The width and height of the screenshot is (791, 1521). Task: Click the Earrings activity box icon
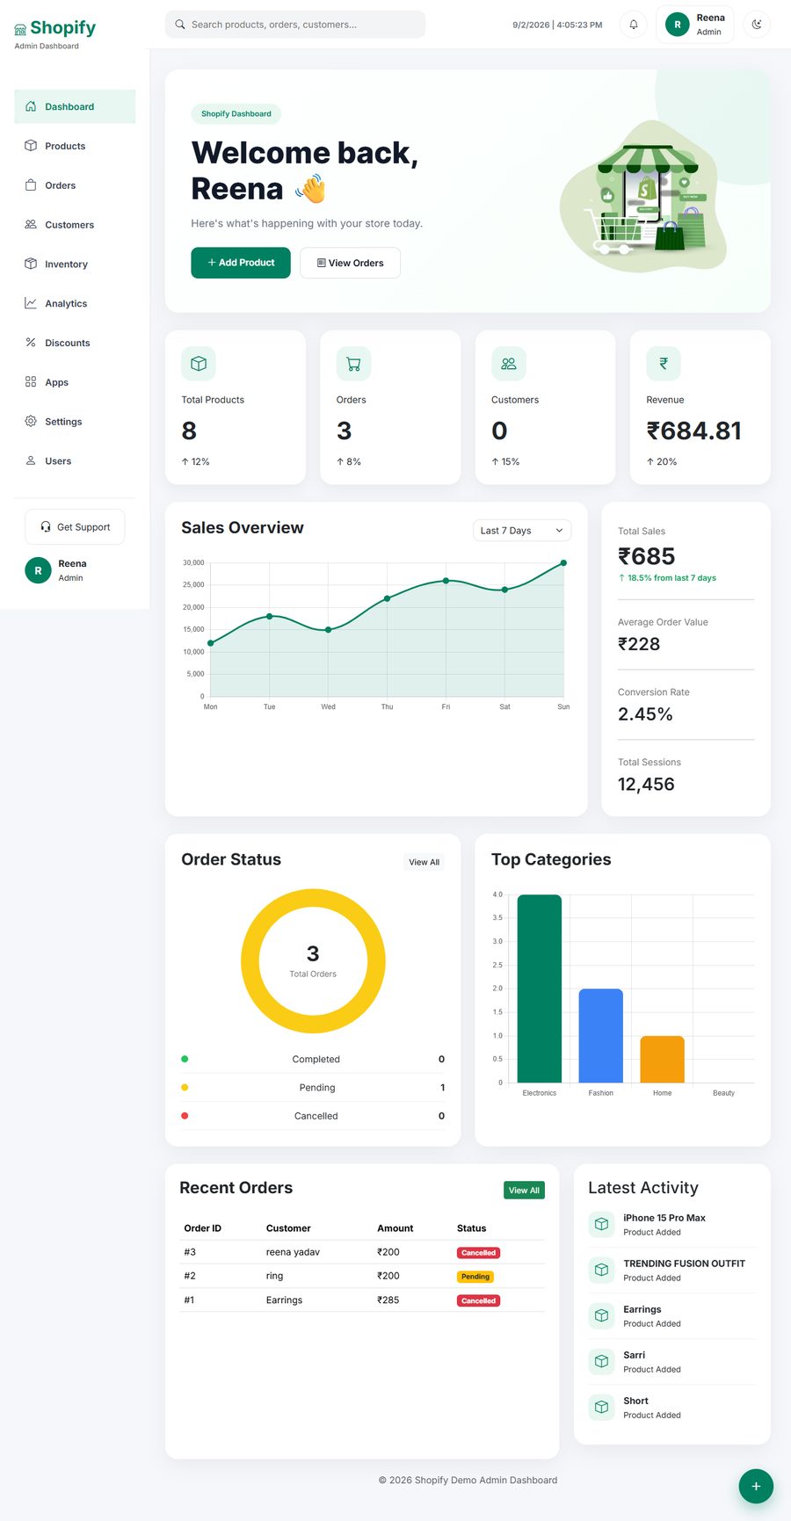click(602, 1315)
